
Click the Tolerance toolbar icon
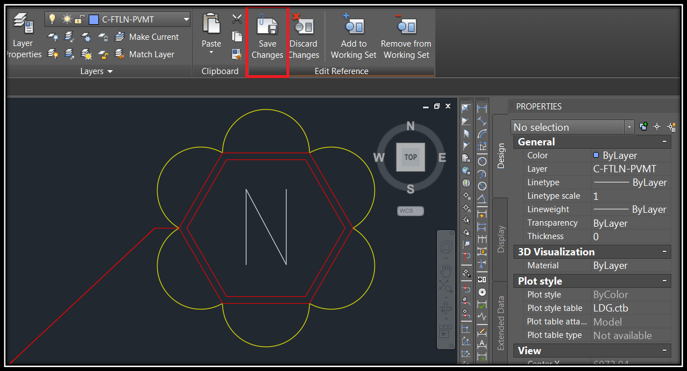pos(482,279)
